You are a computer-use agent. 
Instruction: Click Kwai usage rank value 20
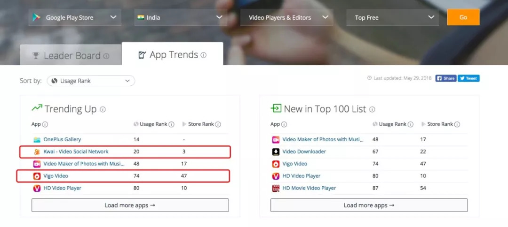(x=136, y=151)
